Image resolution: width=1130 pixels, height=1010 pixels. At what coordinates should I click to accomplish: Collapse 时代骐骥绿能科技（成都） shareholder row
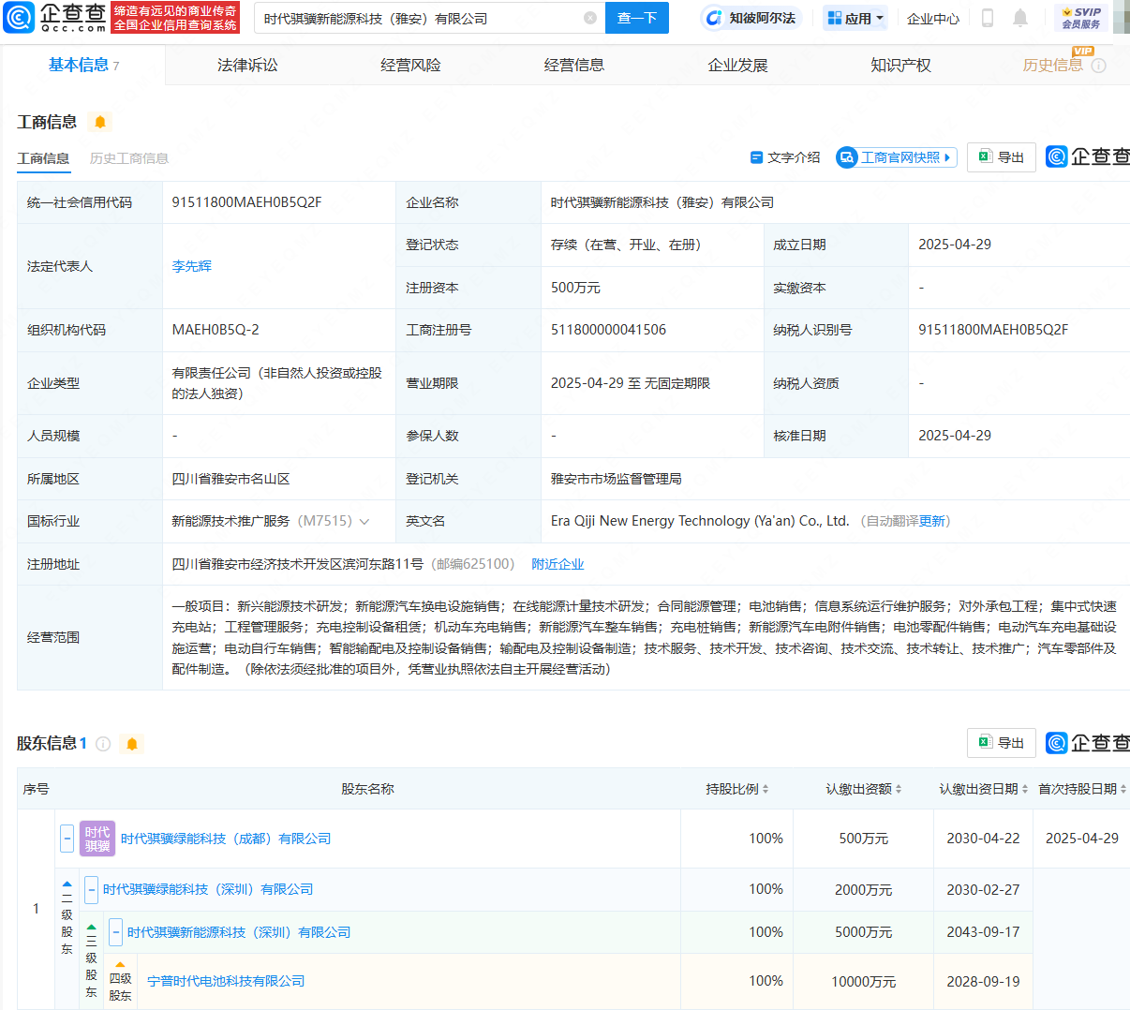click(x=67, y=839)
